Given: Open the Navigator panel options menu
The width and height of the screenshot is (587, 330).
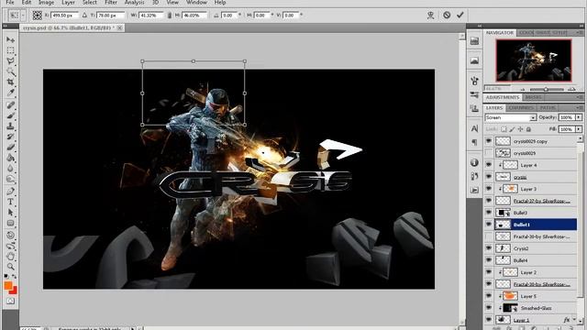Looking at the screenshot, I should click(580, 33).
